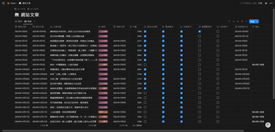Click the blue 新建 new button
275x132 pixels.
252,22
